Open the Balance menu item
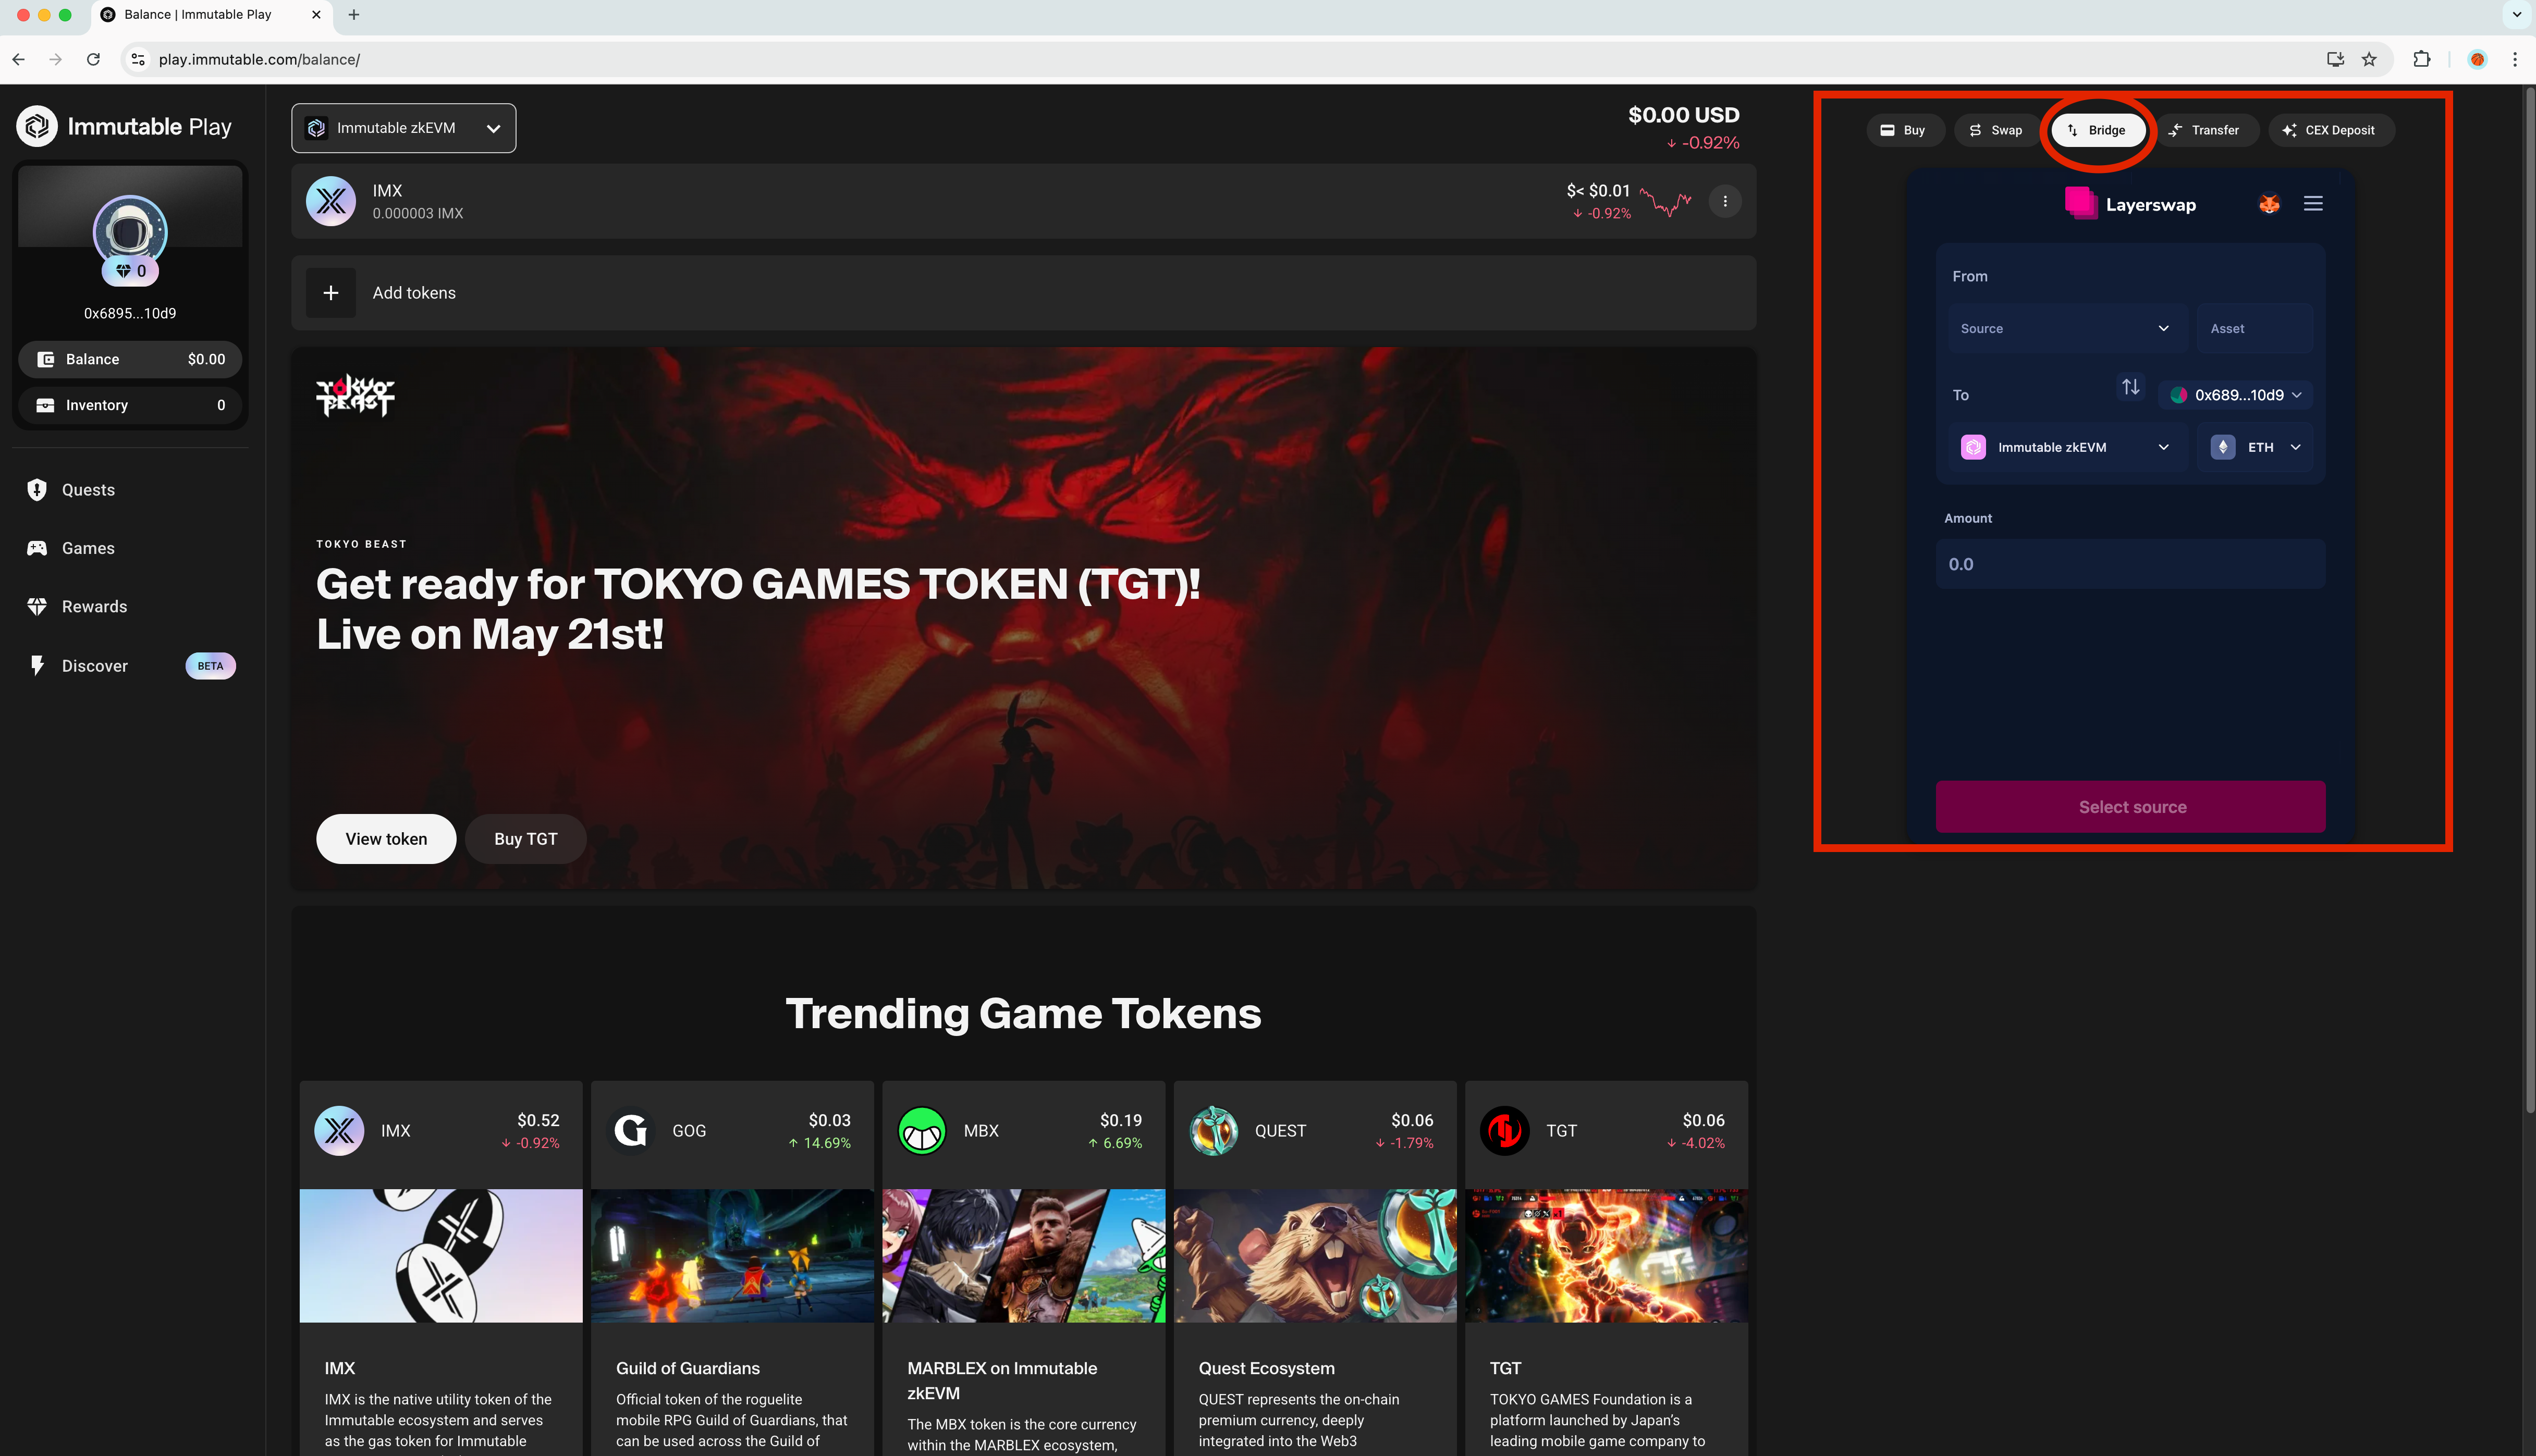The width and height of the screenshot is (2536, 1456). [130, 359]
